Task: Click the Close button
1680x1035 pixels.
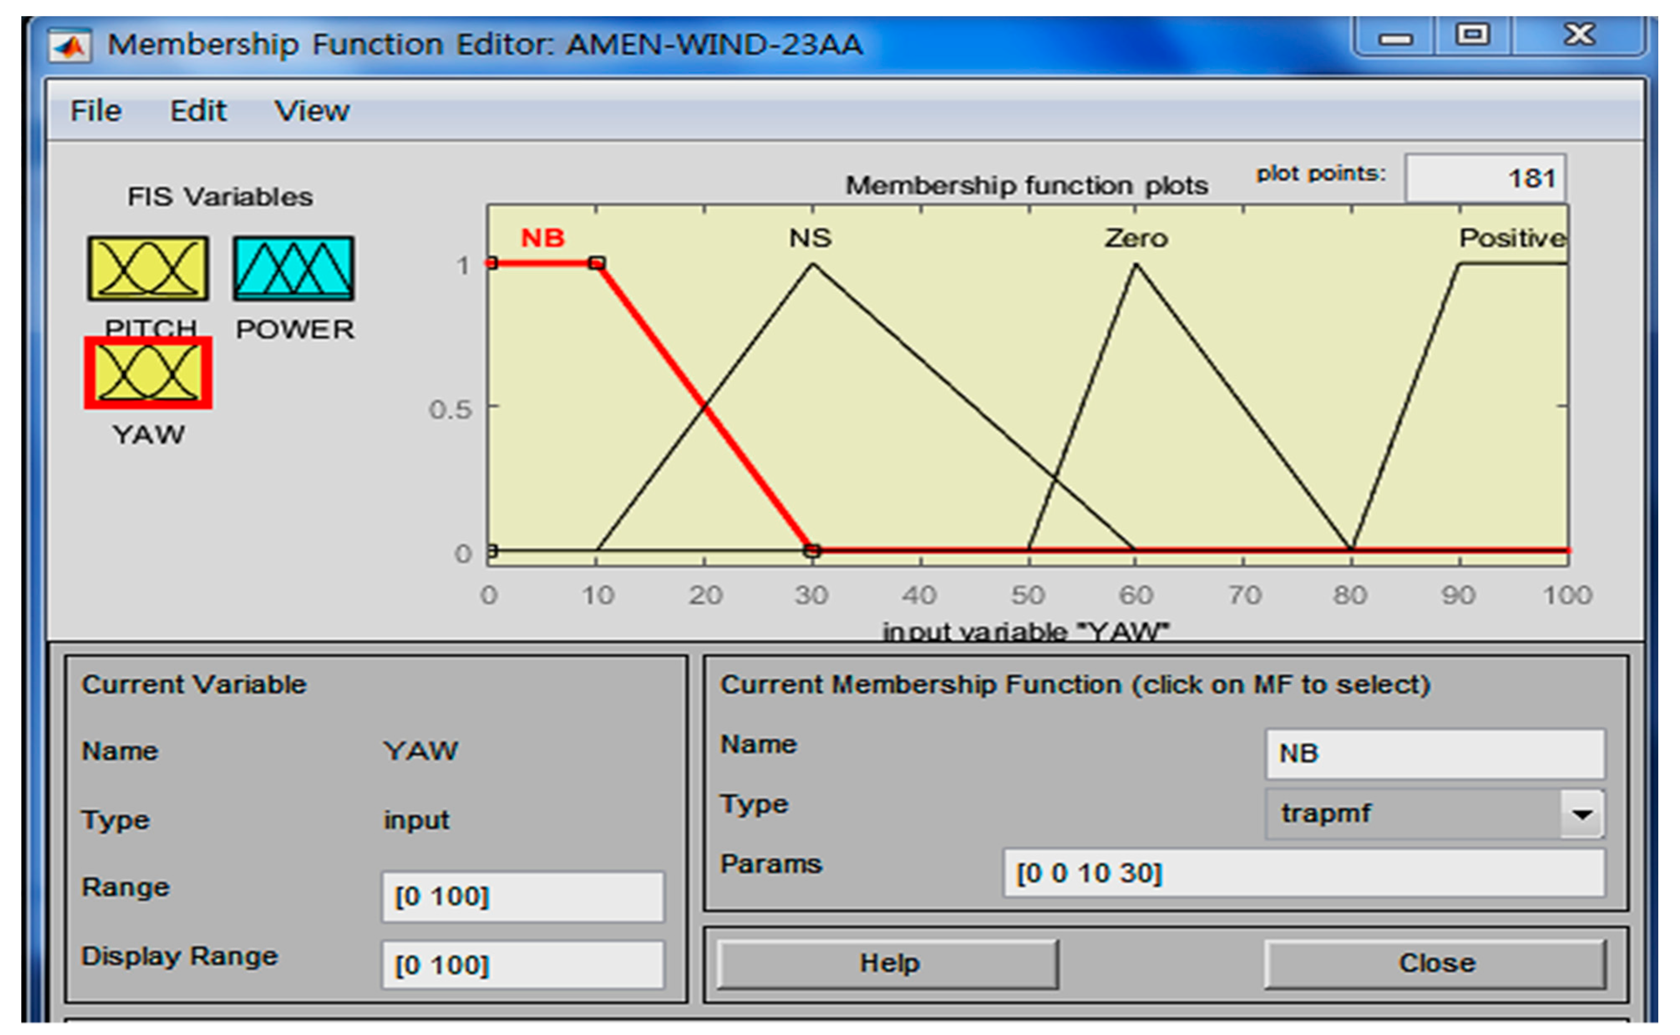Action: [x=1435, y=964]
